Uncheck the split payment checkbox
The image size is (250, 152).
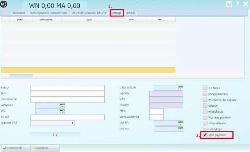click(x=205, y=135)
